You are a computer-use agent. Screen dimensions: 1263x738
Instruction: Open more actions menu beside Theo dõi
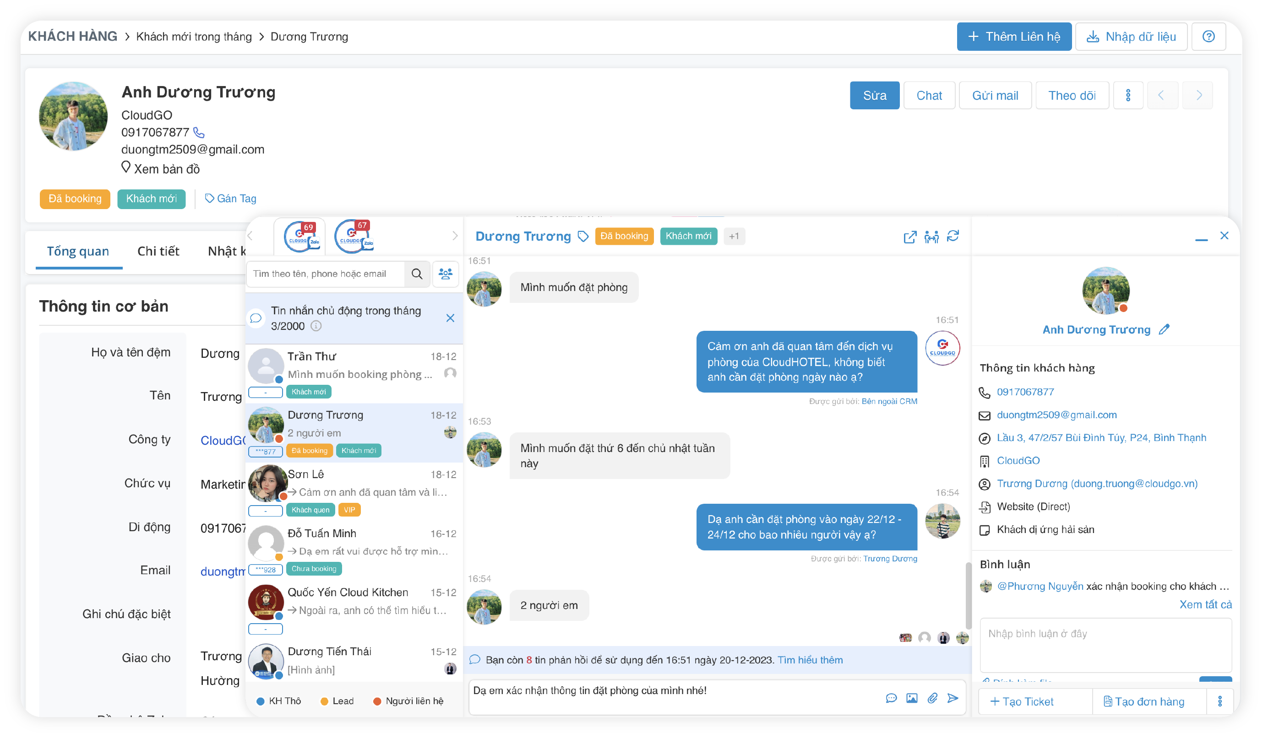[x=1127, y=96]
